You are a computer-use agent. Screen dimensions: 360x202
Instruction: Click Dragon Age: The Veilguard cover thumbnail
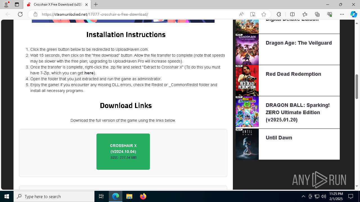(247, 49)
